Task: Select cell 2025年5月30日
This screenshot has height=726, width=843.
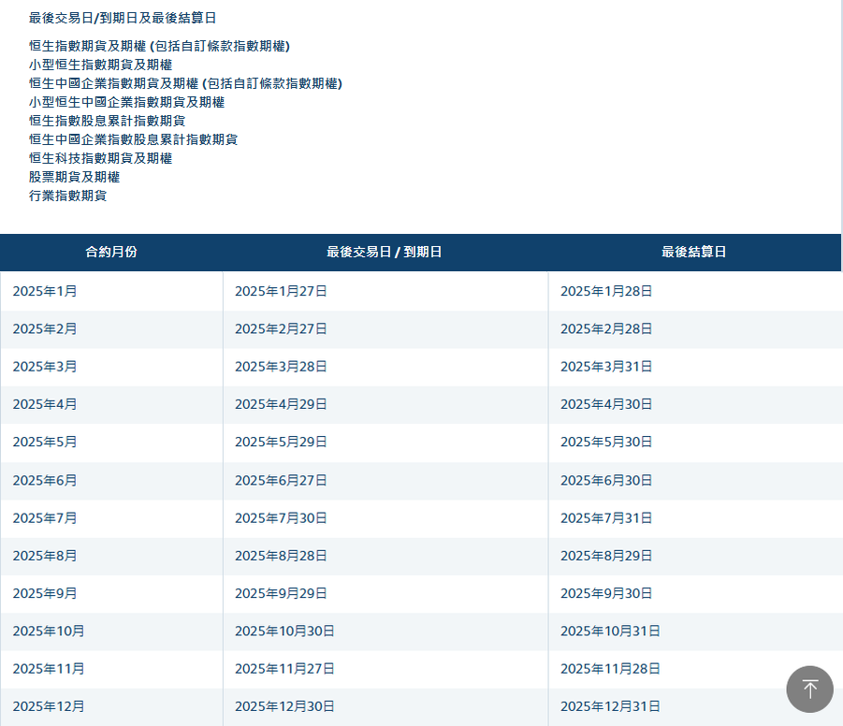Action: coord(694,442)
